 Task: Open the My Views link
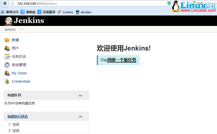click(19, 73)
